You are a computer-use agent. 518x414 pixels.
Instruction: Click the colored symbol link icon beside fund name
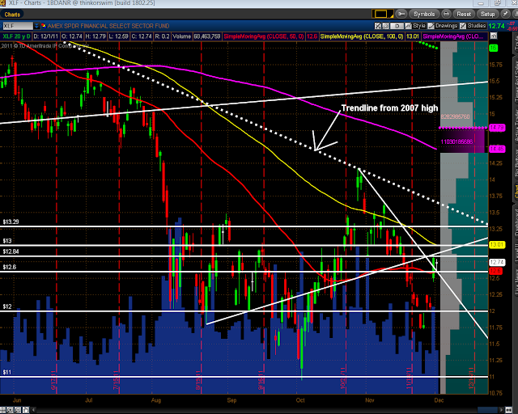click(44, 25)
